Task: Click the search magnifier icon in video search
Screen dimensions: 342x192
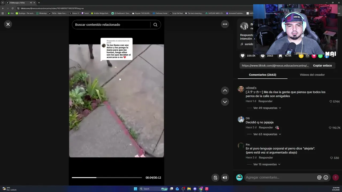Action: click(x=155, y=25)
